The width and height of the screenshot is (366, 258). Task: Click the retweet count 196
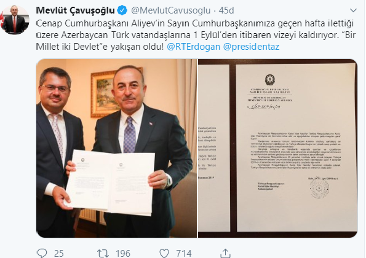[x=123, y=253]
